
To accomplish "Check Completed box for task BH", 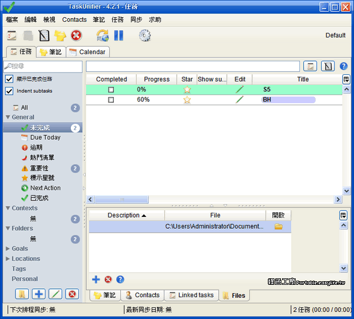I will (111, 100).
